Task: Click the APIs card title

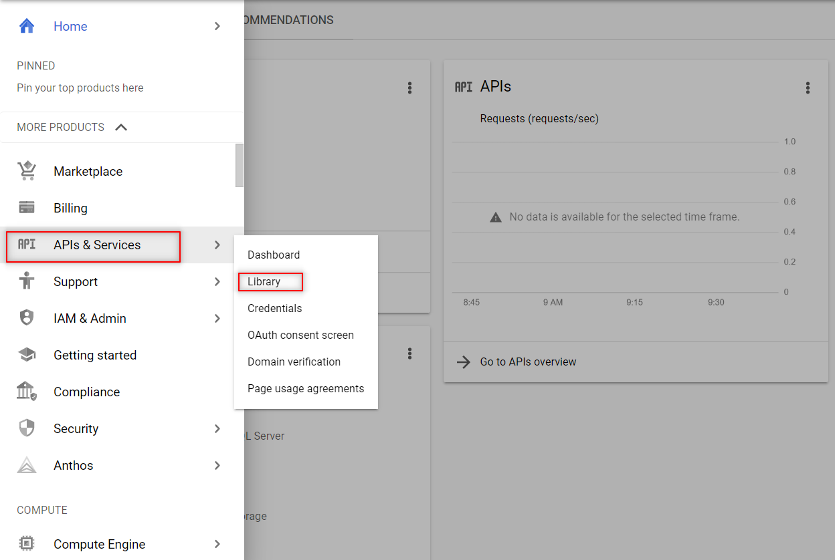Action: click(x=496, y=86)
